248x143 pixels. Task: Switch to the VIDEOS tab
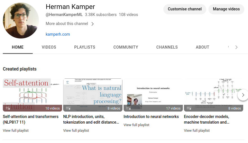49,47
